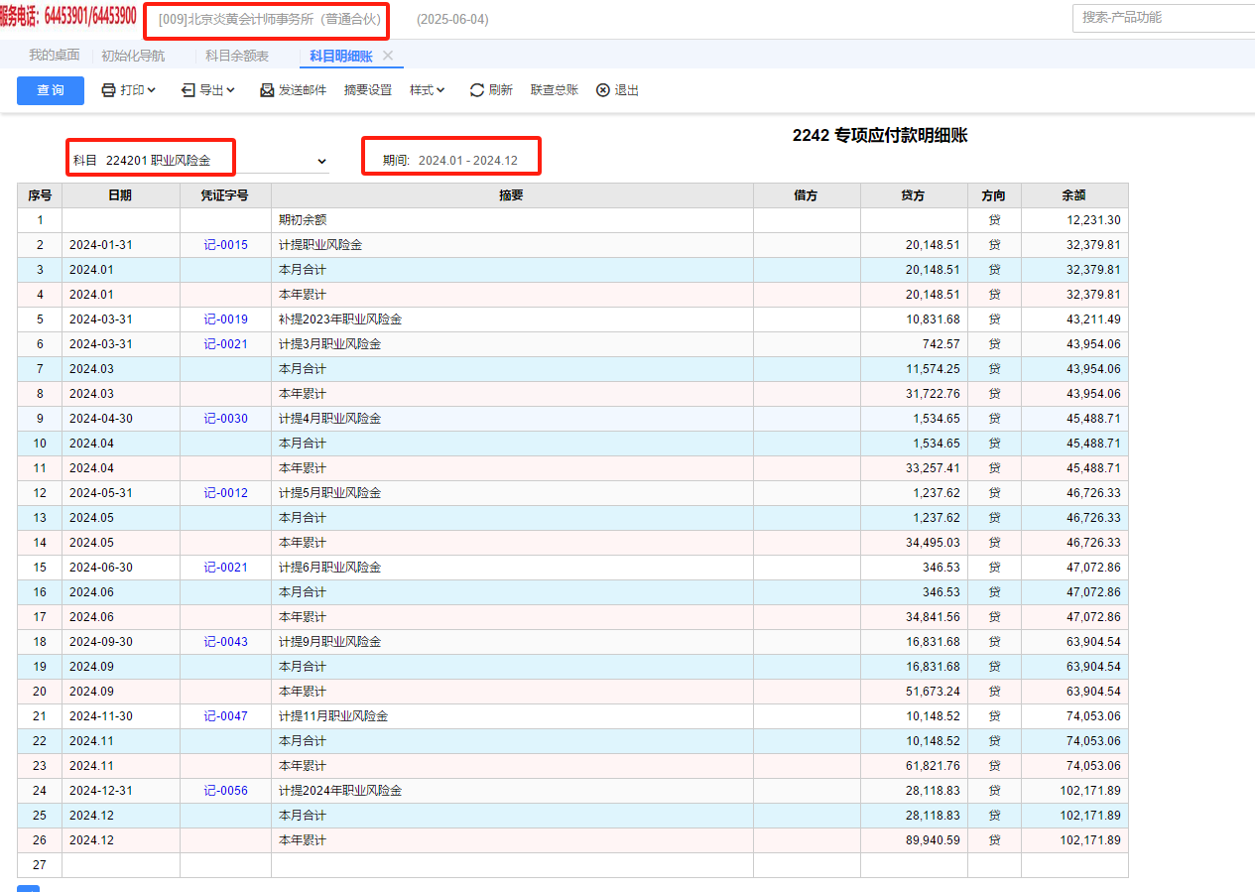Close the 科目明细账 tab
Viewport: 1255px width, 892px height.
[x=388, y=56]
